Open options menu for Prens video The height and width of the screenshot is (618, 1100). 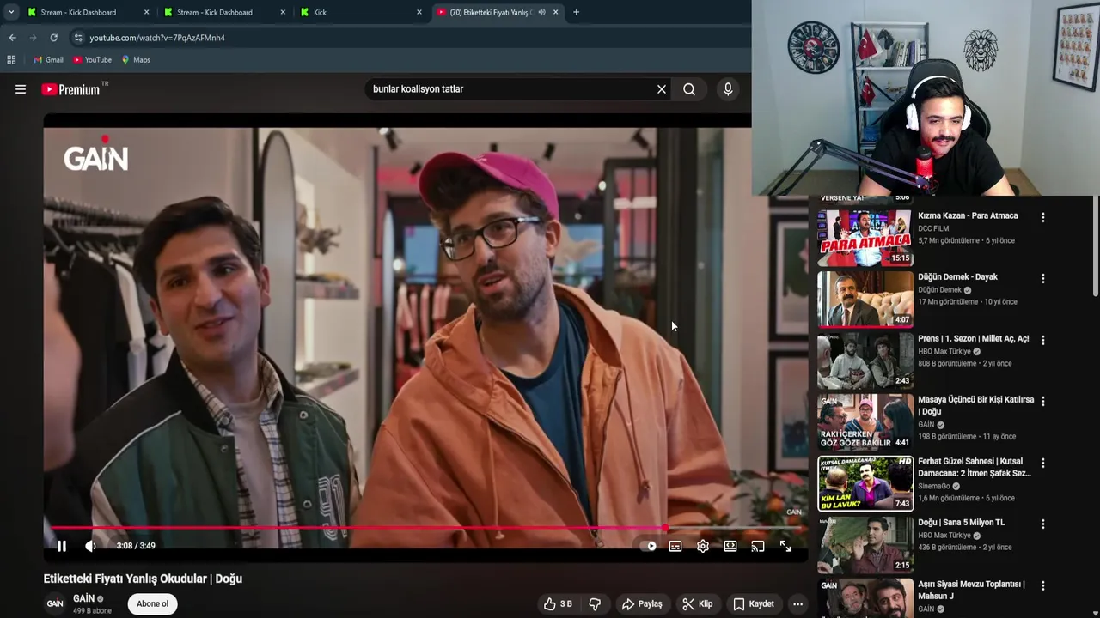pos(1043,340)
